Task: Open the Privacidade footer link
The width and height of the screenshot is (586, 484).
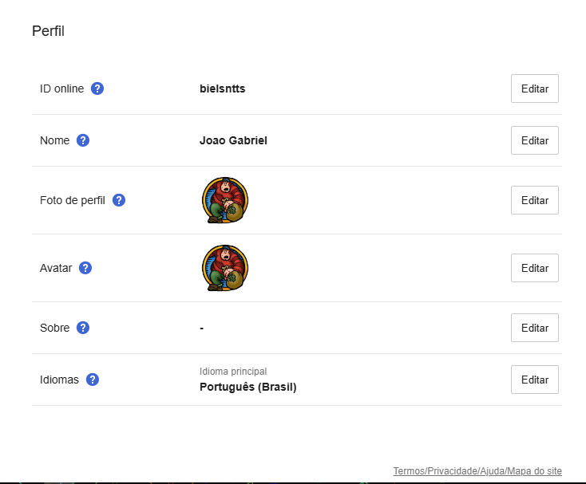Action: tap(451, 471)
